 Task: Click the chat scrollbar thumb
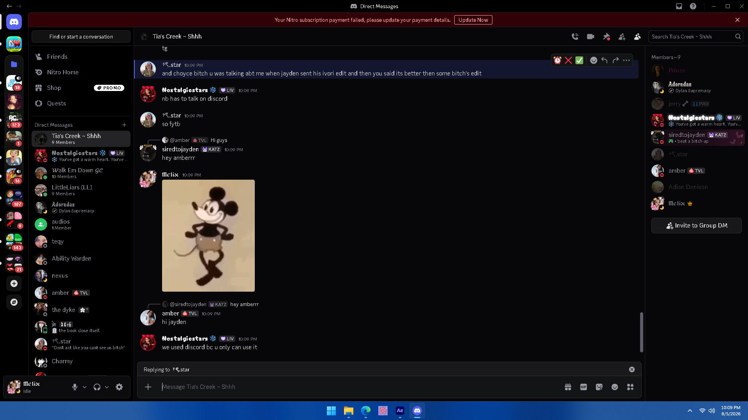click(641, 332)
